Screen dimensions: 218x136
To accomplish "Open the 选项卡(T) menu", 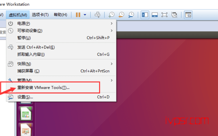I will coord(40,15).
